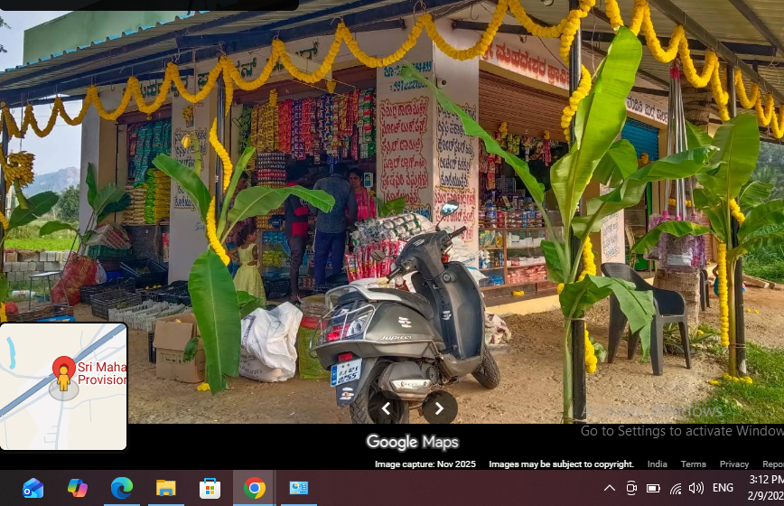Click the Google Maps logo

pos(412,442)
